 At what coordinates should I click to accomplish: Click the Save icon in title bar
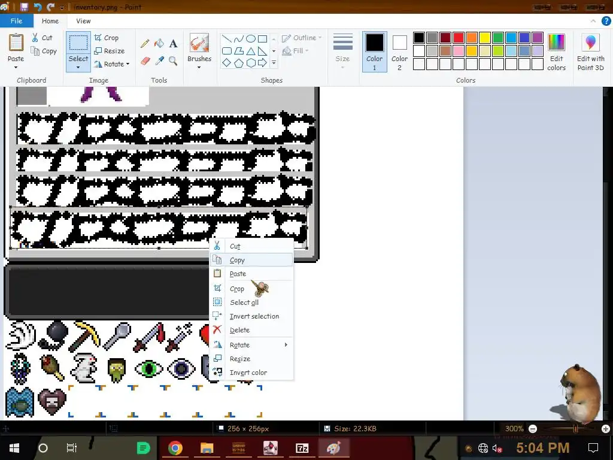24,7
